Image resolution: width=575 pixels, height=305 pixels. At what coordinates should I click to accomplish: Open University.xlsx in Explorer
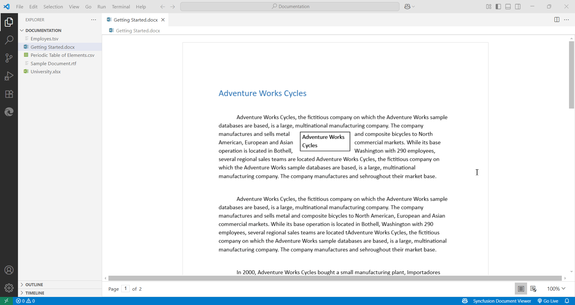[x=60, y=71]
